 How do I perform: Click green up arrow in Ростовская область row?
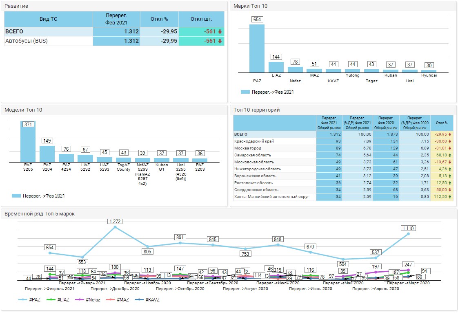[449, 183]
